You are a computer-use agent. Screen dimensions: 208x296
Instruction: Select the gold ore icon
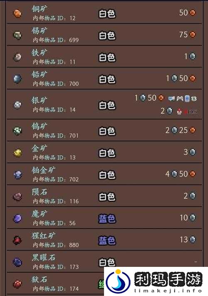coord(17,152)
